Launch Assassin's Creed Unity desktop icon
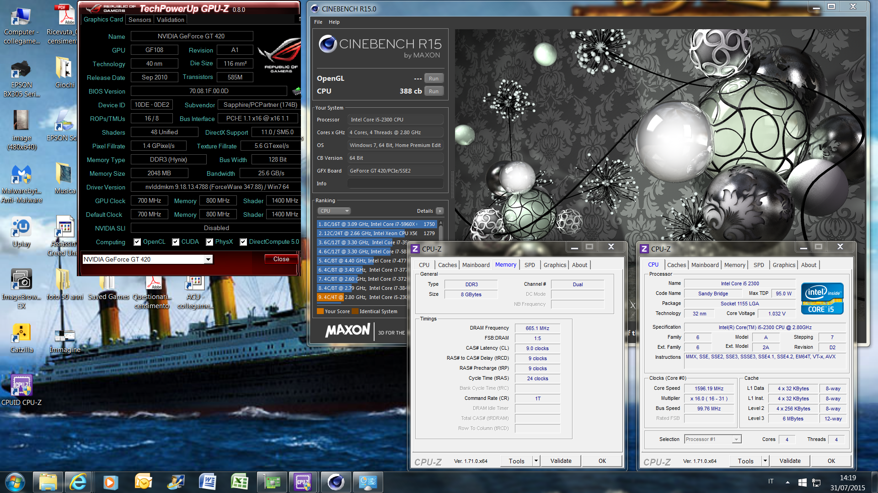This screenshot has width=878, height=493. pos(63,236)
